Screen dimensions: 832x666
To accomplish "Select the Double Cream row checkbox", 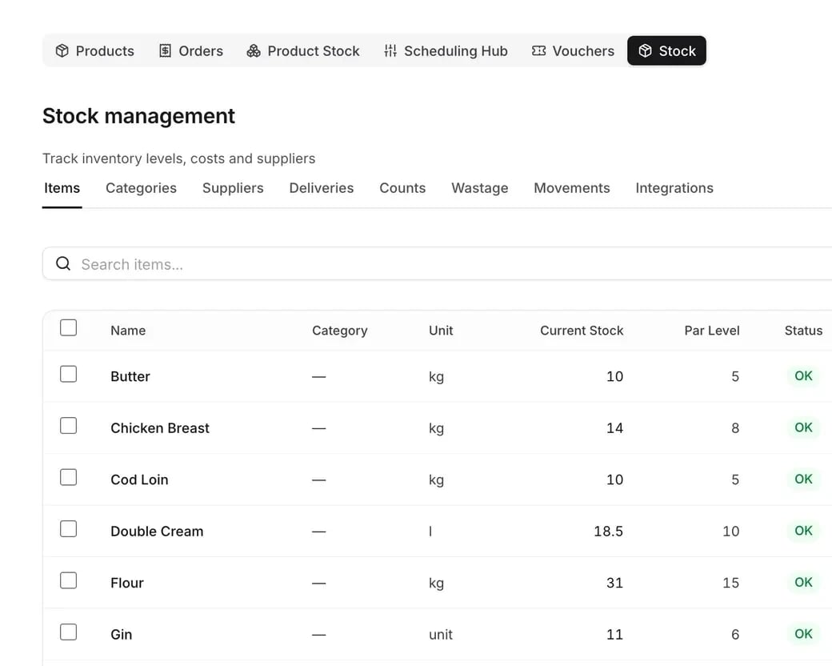I will (x=69, y=528).
